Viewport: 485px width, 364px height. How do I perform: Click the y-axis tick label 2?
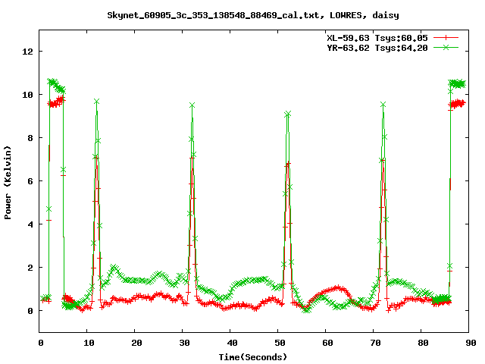click(30, 268)
